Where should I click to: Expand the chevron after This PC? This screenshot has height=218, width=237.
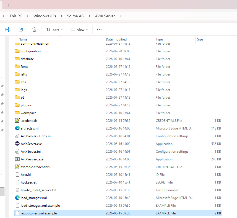(28, 16)
